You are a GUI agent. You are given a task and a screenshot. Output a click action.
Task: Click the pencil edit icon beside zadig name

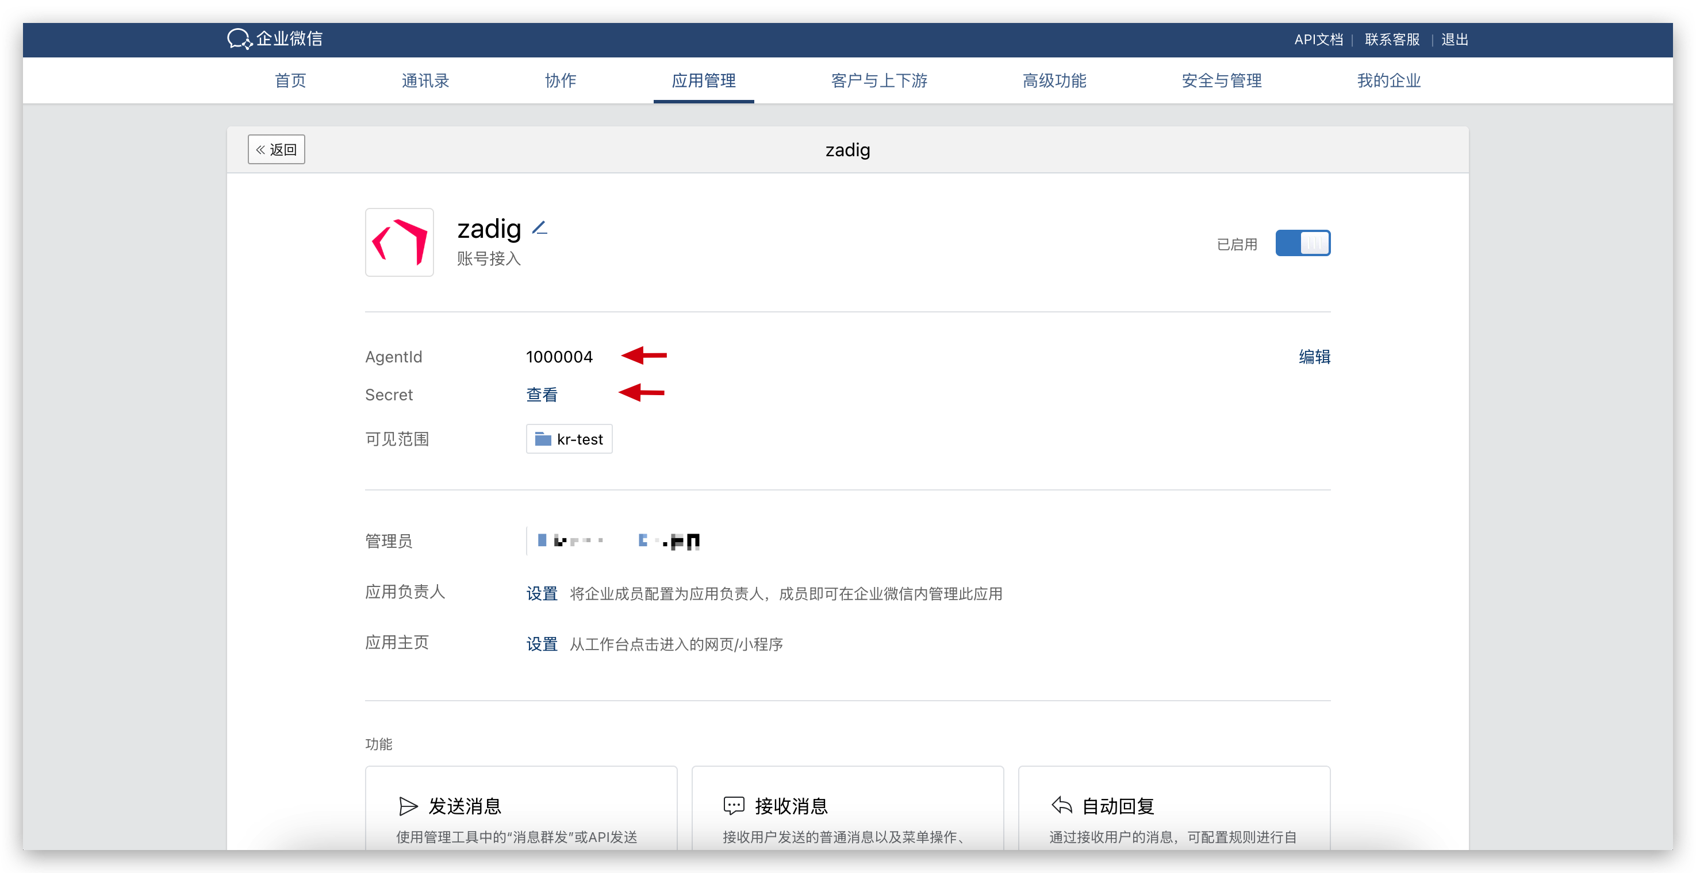pos(540,228)
